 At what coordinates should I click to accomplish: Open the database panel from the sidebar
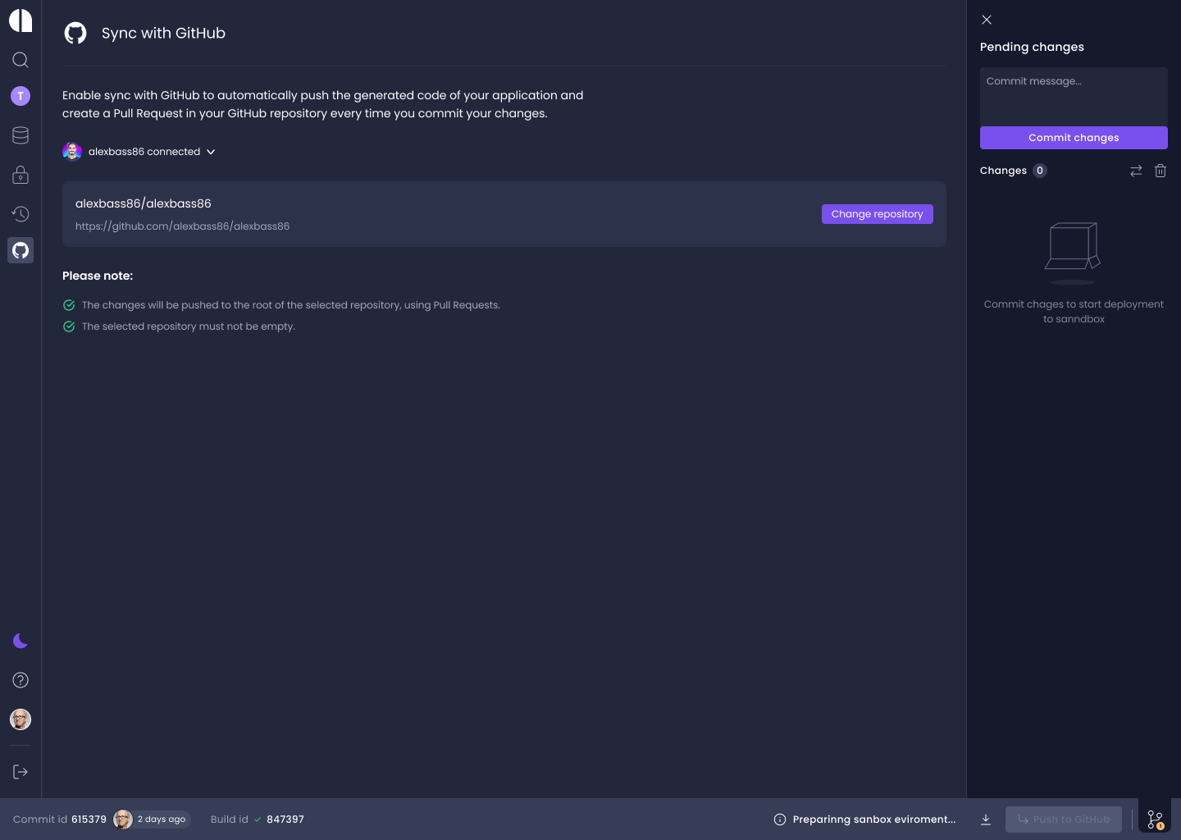pyautogui.click(x=20, y=135)
